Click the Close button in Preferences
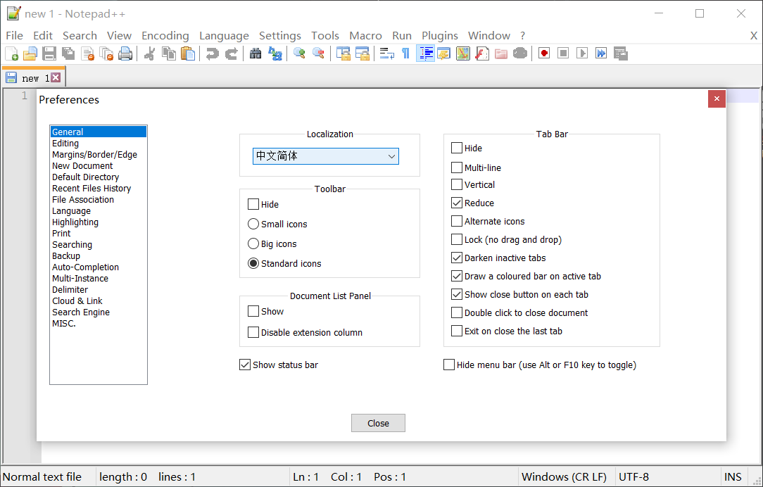 [x=378, y=422]
